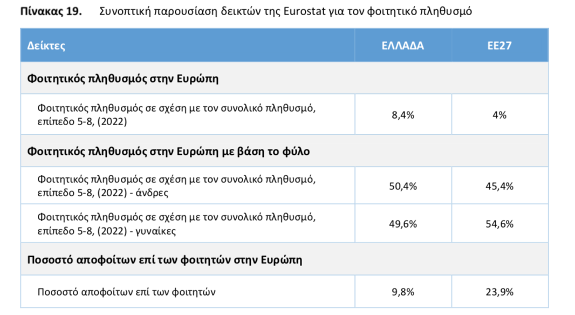Click the 4% cell for ΕΕ27
This screenshot has width=575, height=315.
point(500,115)
